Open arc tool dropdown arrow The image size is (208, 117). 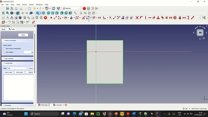(x=62, y=18)
